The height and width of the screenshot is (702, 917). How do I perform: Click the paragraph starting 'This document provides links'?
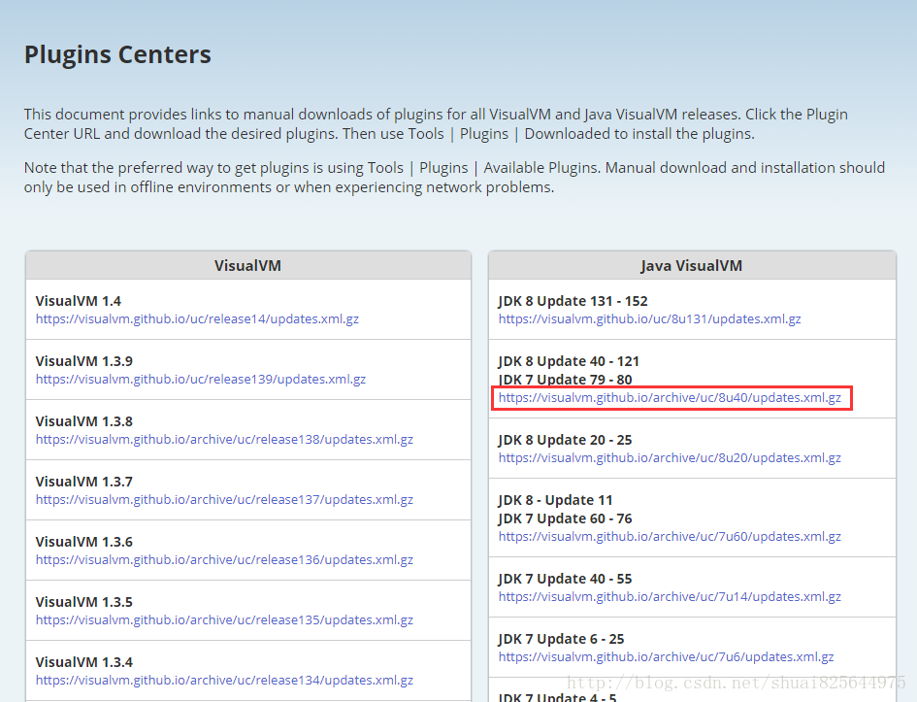[x=436, y=124]
